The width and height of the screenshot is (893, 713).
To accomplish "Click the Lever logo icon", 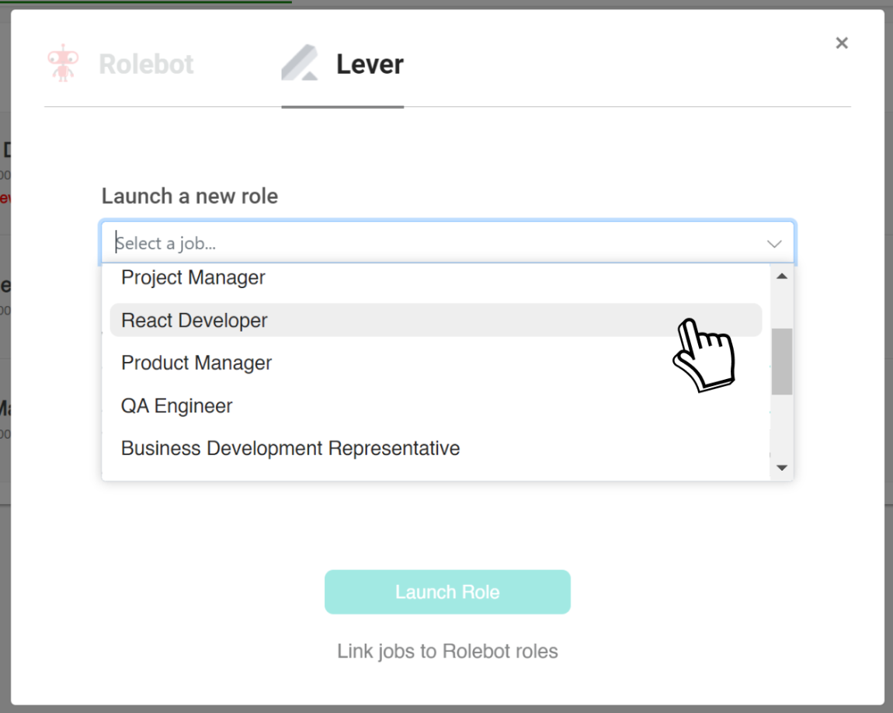I will pos(301,64).
